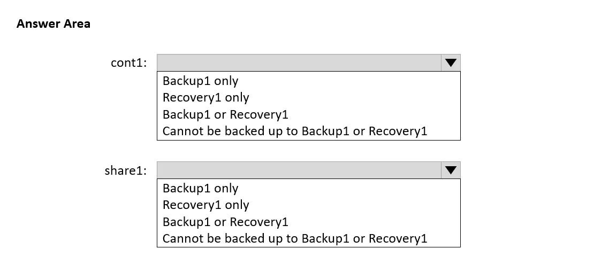This screenshot has width=609, height=264.
Task: Click the "share1:" label
Action: (126, 170)
